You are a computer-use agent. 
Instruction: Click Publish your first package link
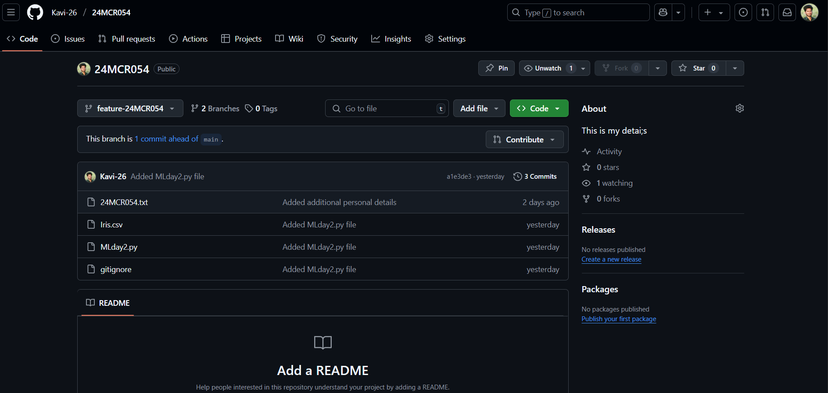619,319
